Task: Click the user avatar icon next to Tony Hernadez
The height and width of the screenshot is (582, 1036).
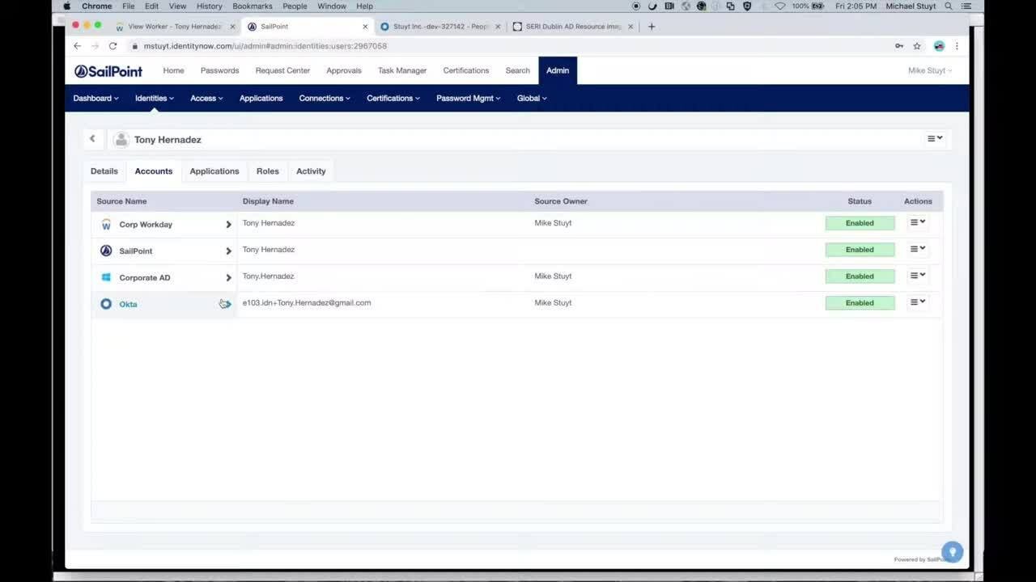Action: point(121,140)
